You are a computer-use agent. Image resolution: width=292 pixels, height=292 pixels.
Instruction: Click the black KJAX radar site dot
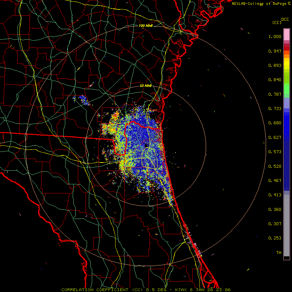tap(146, 146)
